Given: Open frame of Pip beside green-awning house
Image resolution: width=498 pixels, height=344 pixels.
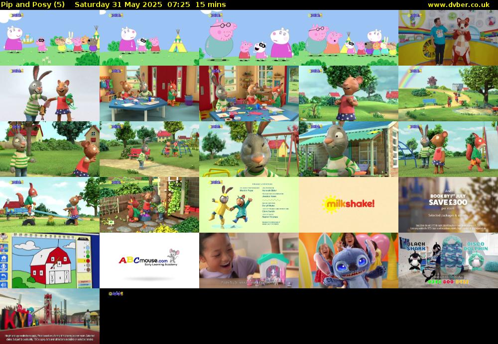Looking at the screenshot, I should [349, 149].
